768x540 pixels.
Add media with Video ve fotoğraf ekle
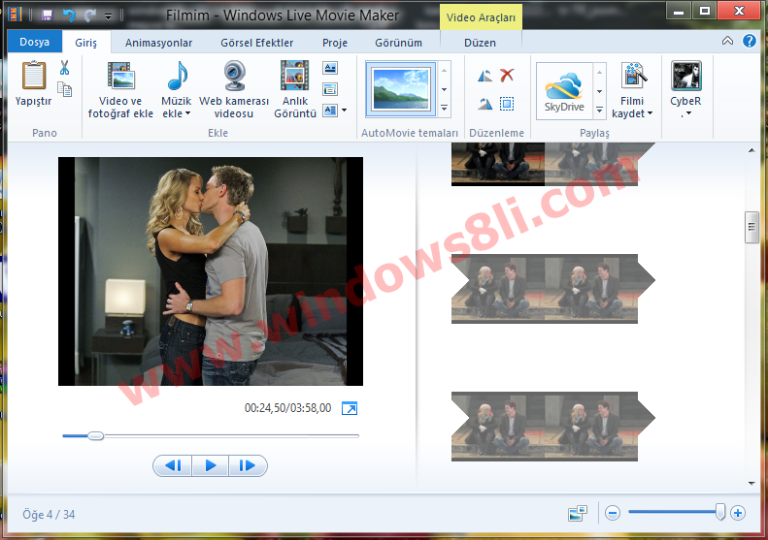click(x=120, y=90)
